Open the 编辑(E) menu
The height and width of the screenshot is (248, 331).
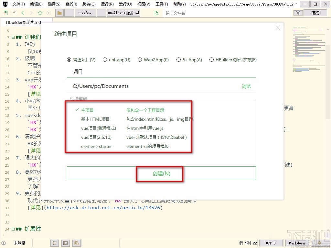[36, 4]
